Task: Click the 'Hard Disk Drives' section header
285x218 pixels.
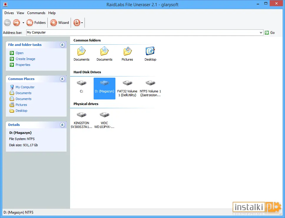Action: (x=87, y=72)
